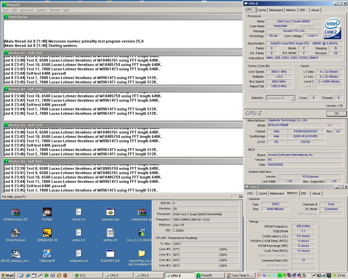Switch to Mainboard tab in top CPU-Z
The height and width of the screenshot is (279, 348).
click(x=276, y=10)
